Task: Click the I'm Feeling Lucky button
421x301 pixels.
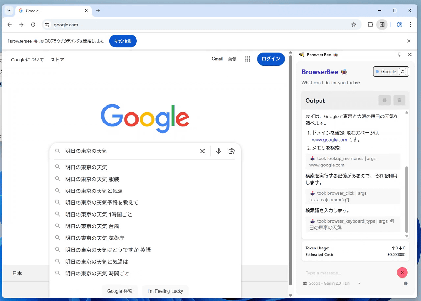Action: point(165,291)
